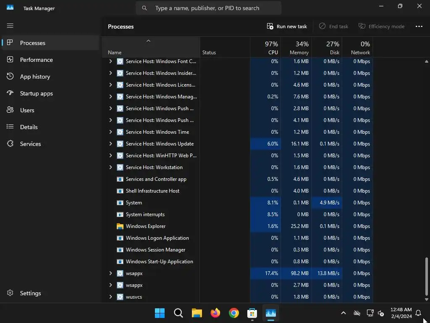This screenshot has width=430, height=323.
Task: Sort by Memory column header
Action: [x=296, y=47]
